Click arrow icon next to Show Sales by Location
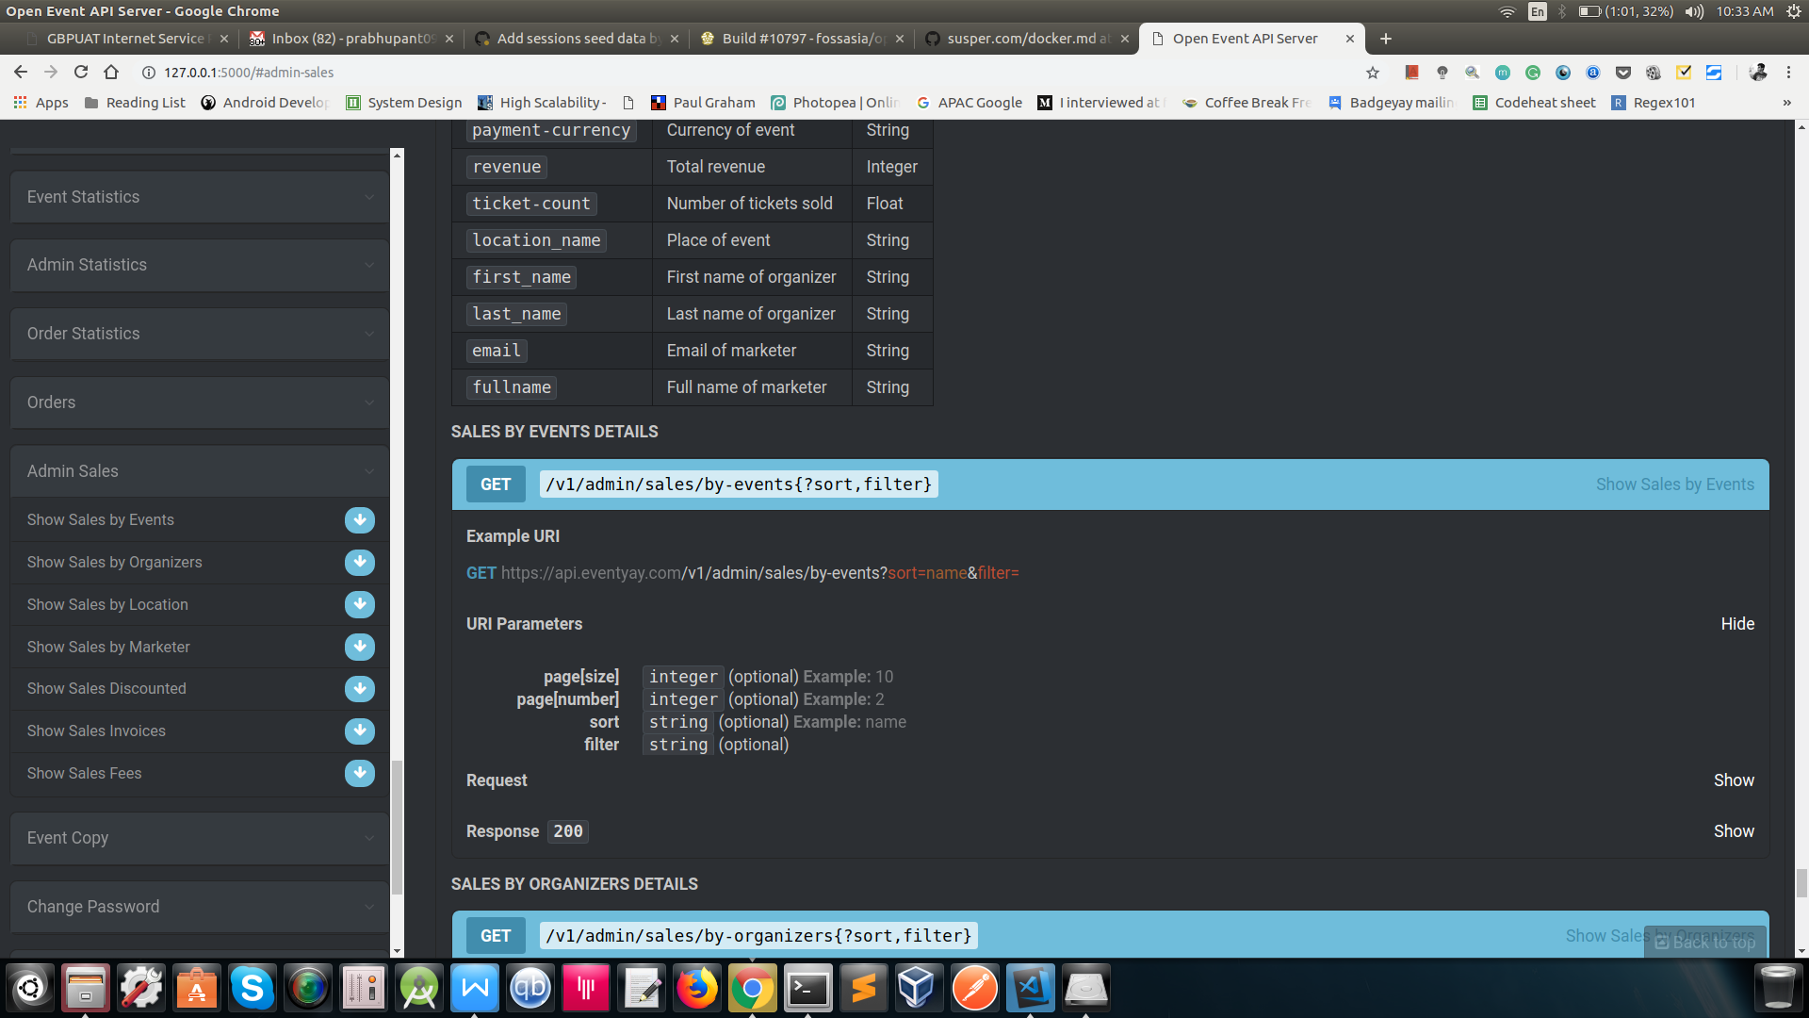 pos(359,604)
